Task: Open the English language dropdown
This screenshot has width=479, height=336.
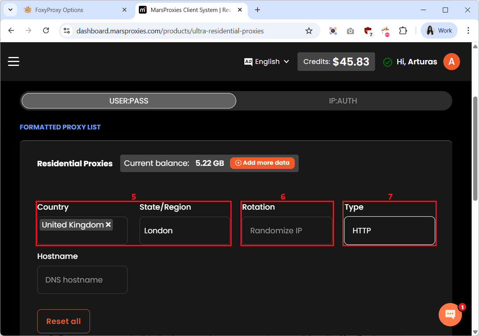Action: point(267,62)
